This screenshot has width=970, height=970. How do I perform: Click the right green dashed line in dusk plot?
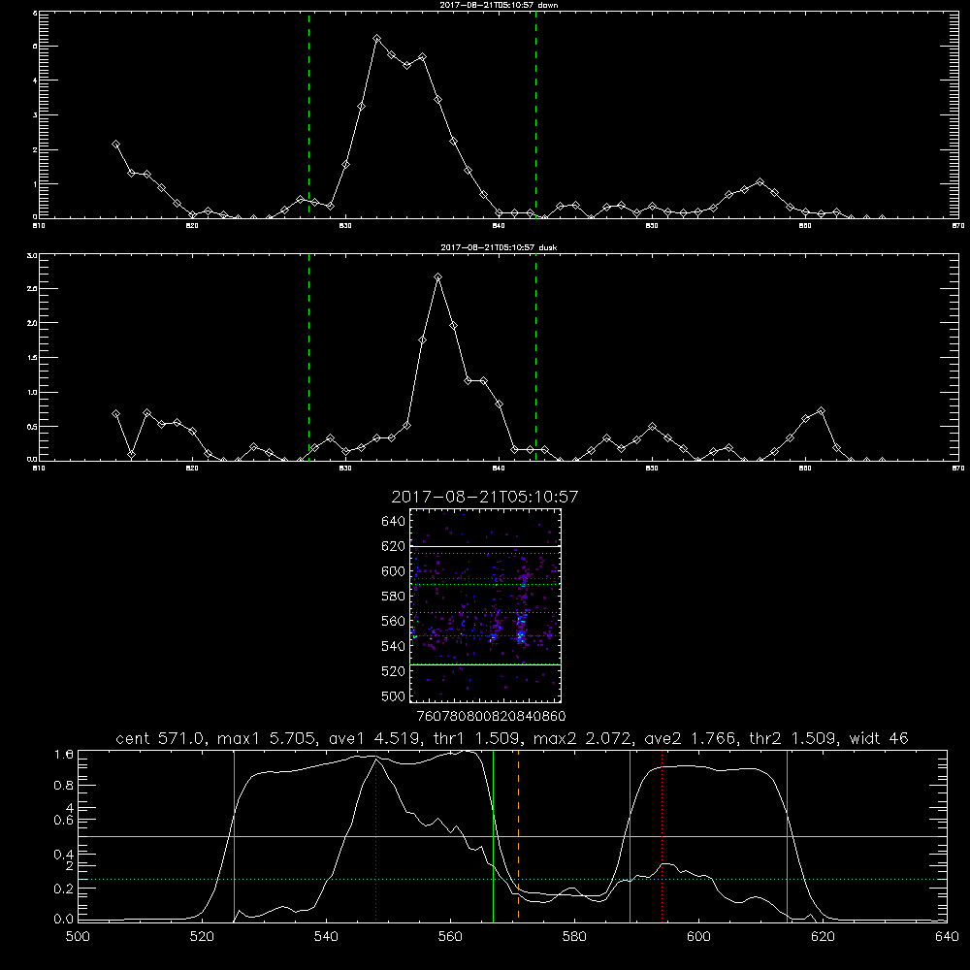click(x=535, y=357)
